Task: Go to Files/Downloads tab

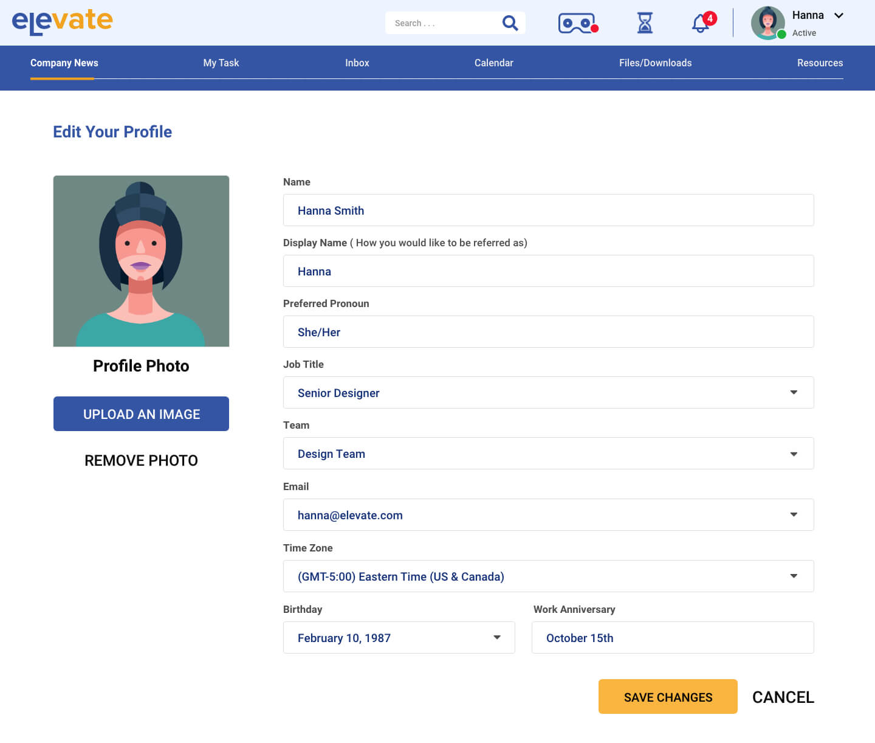Action: pyautogui.click(x=656, y=63)
